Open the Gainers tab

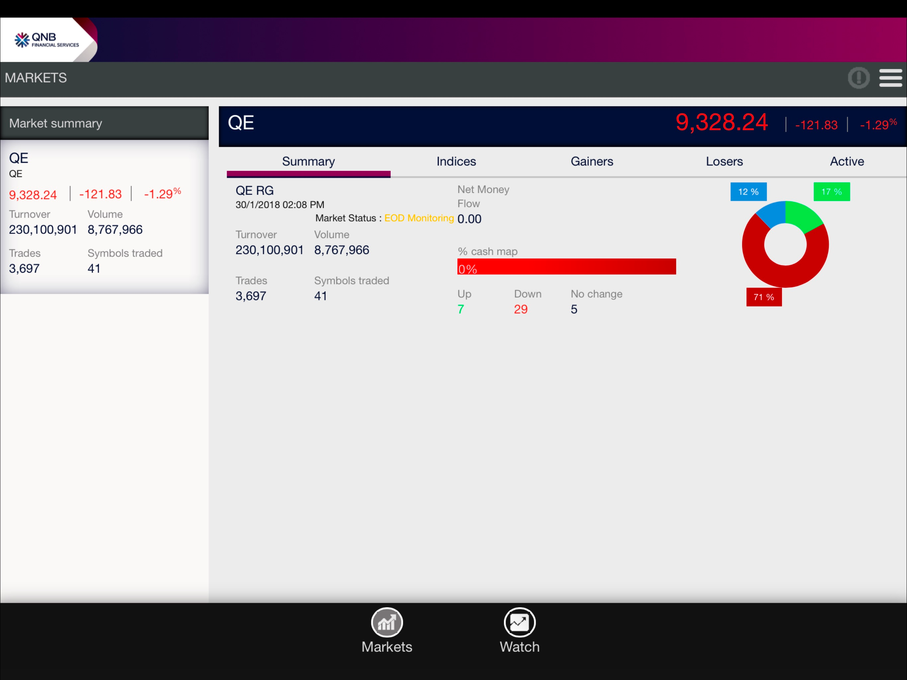(592, 162)
